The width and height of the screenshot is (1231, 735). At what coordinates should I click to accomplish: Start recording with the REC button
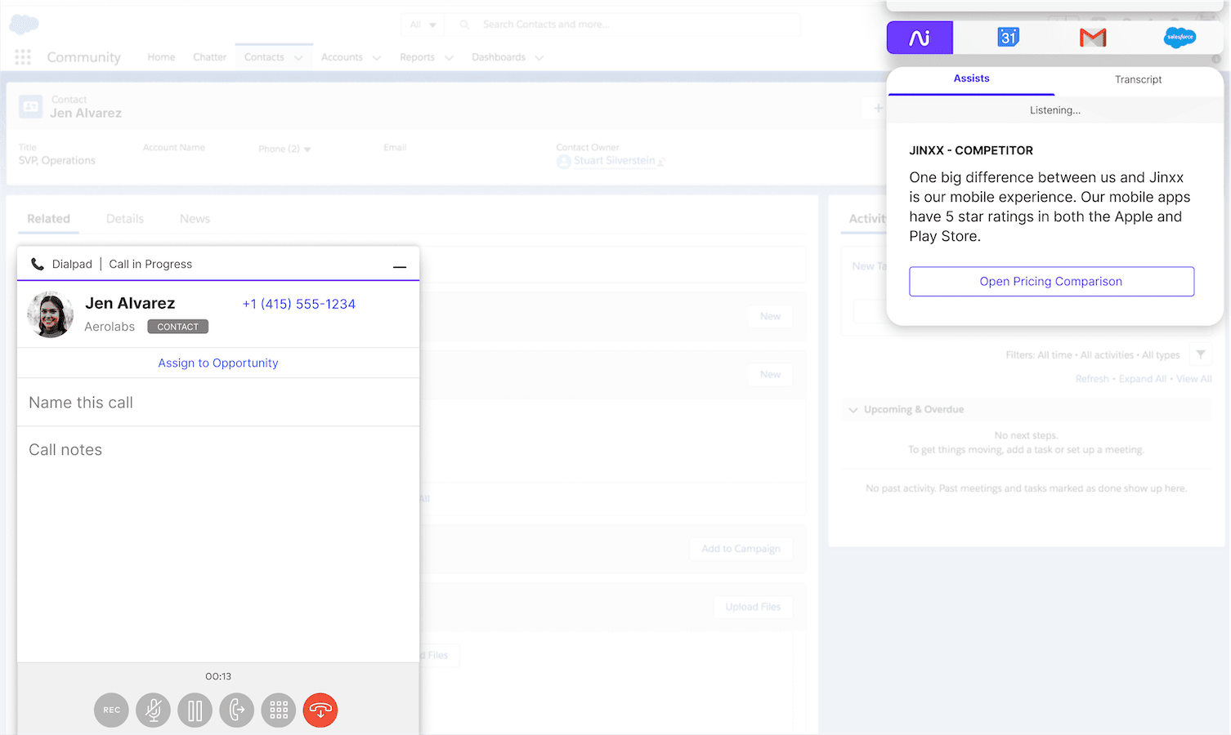coord(111,710)
